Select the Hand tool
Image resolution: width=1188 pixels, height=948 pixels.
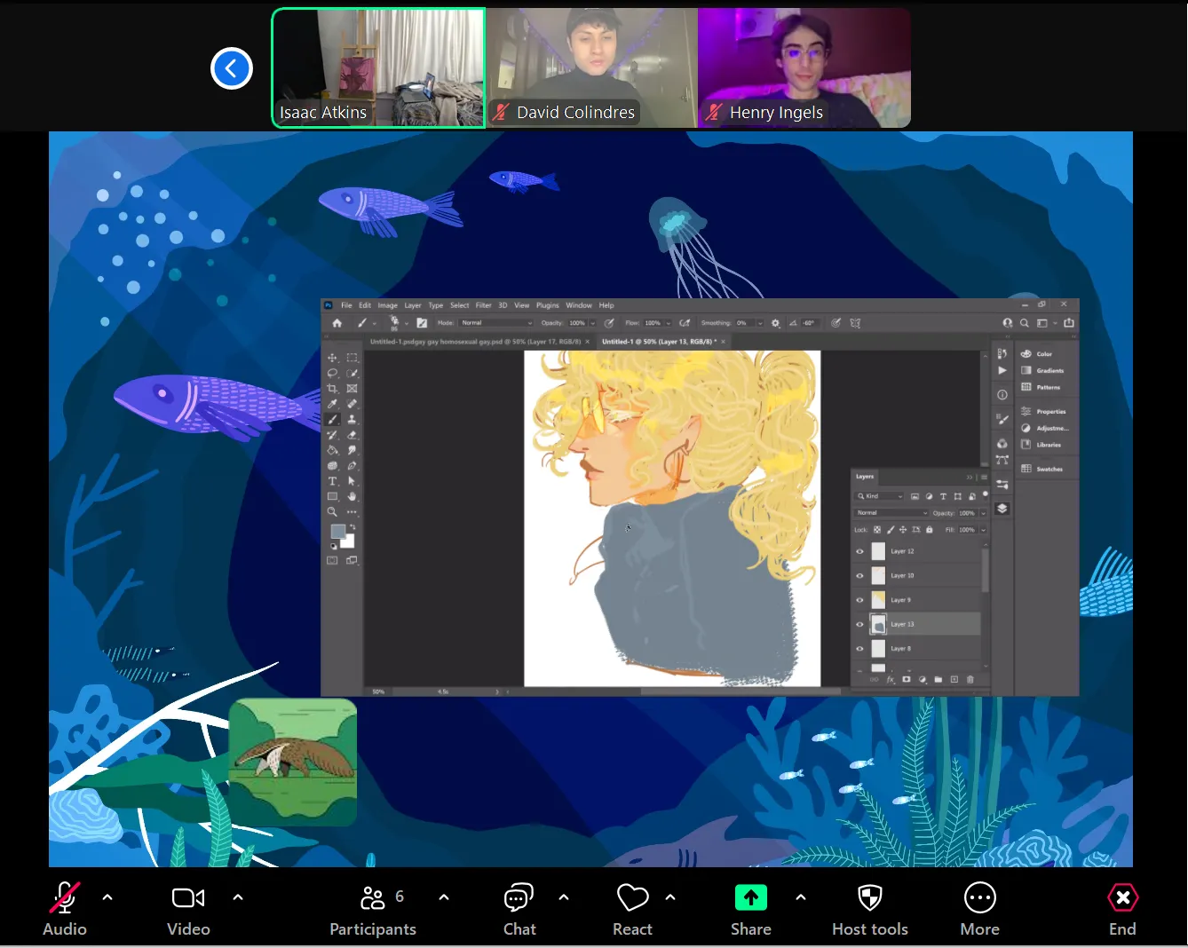click(x=352, y=496)
